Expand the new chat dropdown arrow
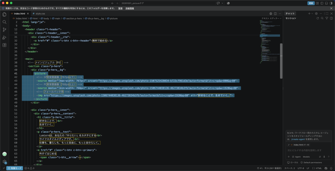Image resolution: width=335 pixels, height=171 pixels. click(x=312, y=13)
